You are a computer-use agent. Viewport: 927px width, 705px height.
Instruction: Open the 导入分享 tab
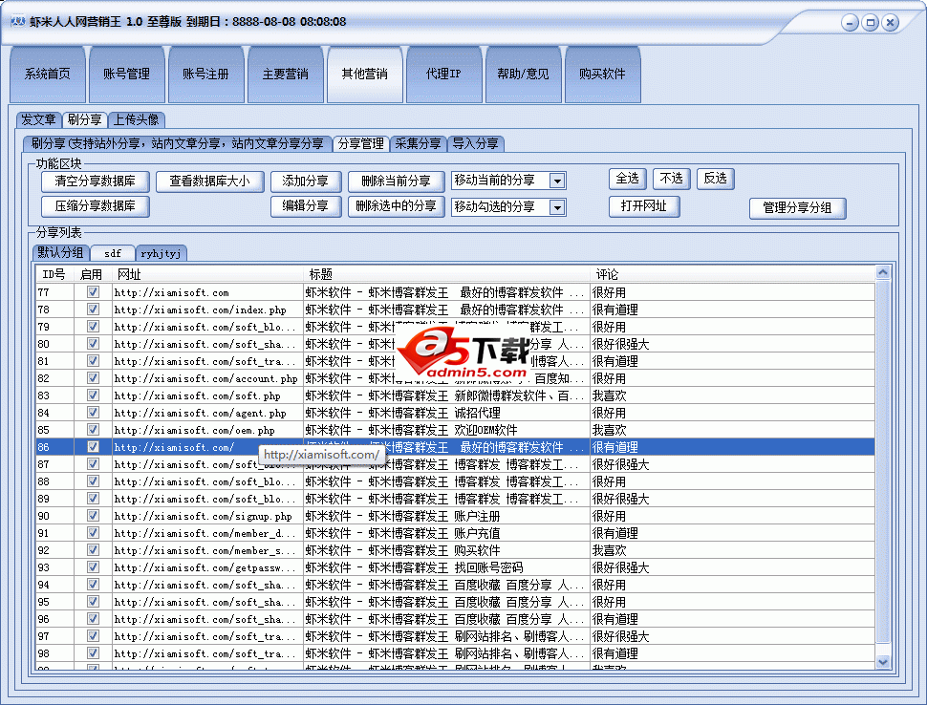point(475,143)
